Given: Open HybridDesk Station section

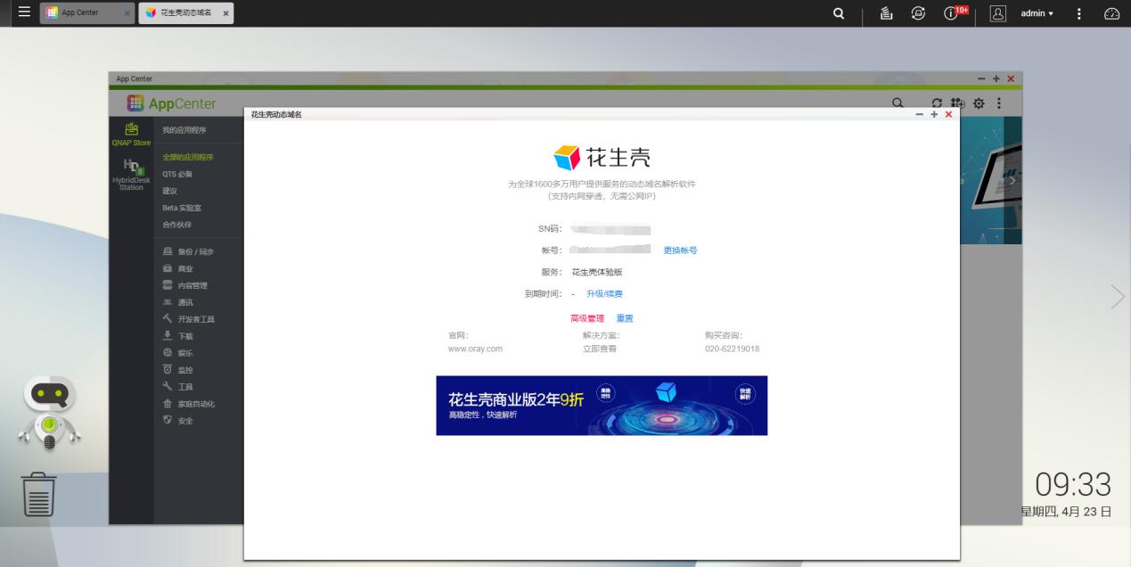Looking at the screenshot, I should pyautogui.click(x=130, y=174).
